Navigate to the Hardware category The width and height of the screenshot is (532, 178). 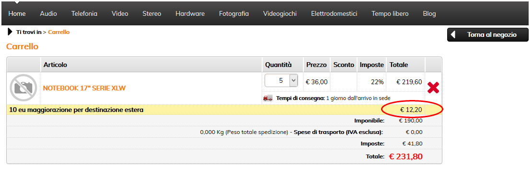pos(190,14)
